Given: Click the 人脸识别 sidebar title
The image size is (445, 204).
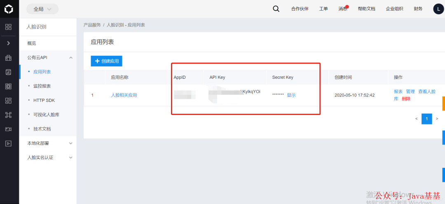Looking at the screenshot, I should (36, 27).
